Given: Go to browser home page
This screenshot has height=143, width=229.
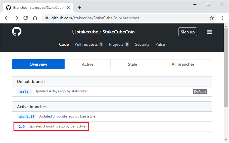Looking at the screenshot, I should coord(35,18).
